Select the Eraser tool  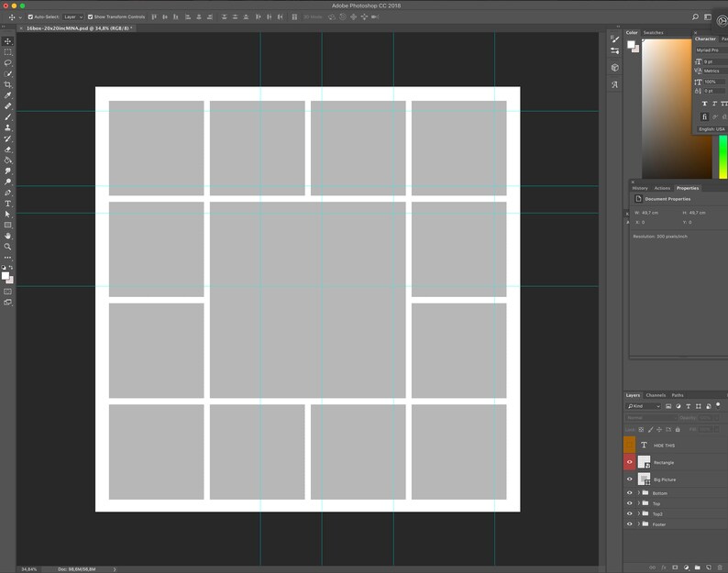tap(8, 149)
